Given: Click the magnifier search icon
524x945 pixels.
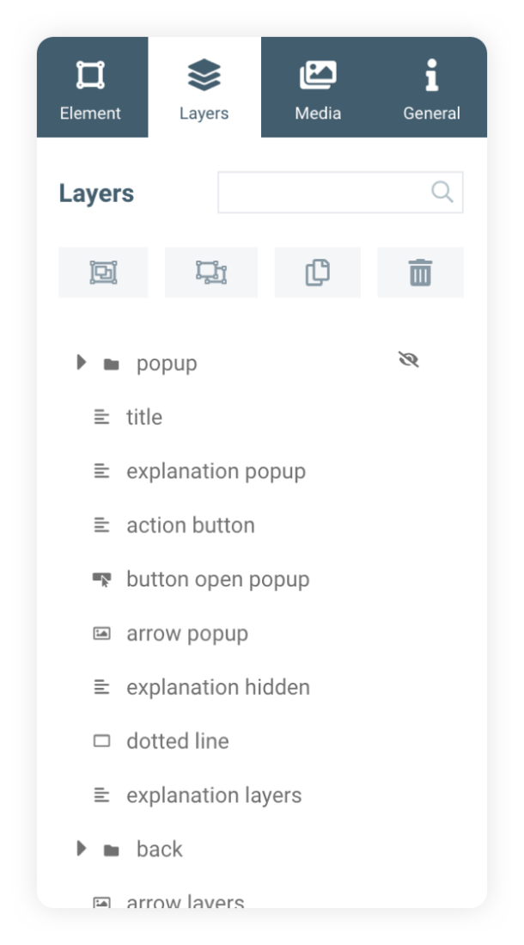Looking at the screenshot, I should pos(442,192).
